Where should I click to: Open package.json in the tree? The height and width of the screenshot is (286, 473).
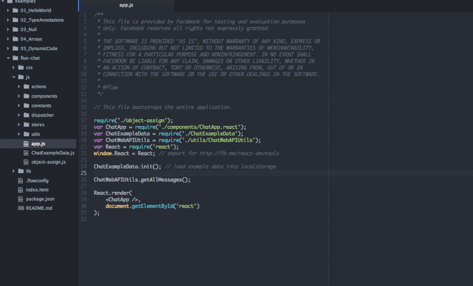pyautogui.click(x=40, y=199)
